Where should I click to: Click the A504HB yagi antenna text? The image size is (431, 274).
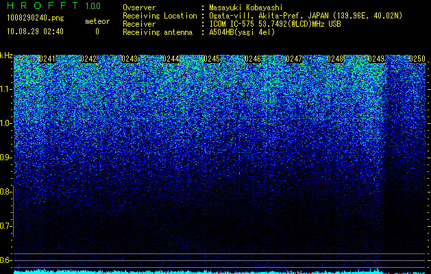[x=242, y=32]
